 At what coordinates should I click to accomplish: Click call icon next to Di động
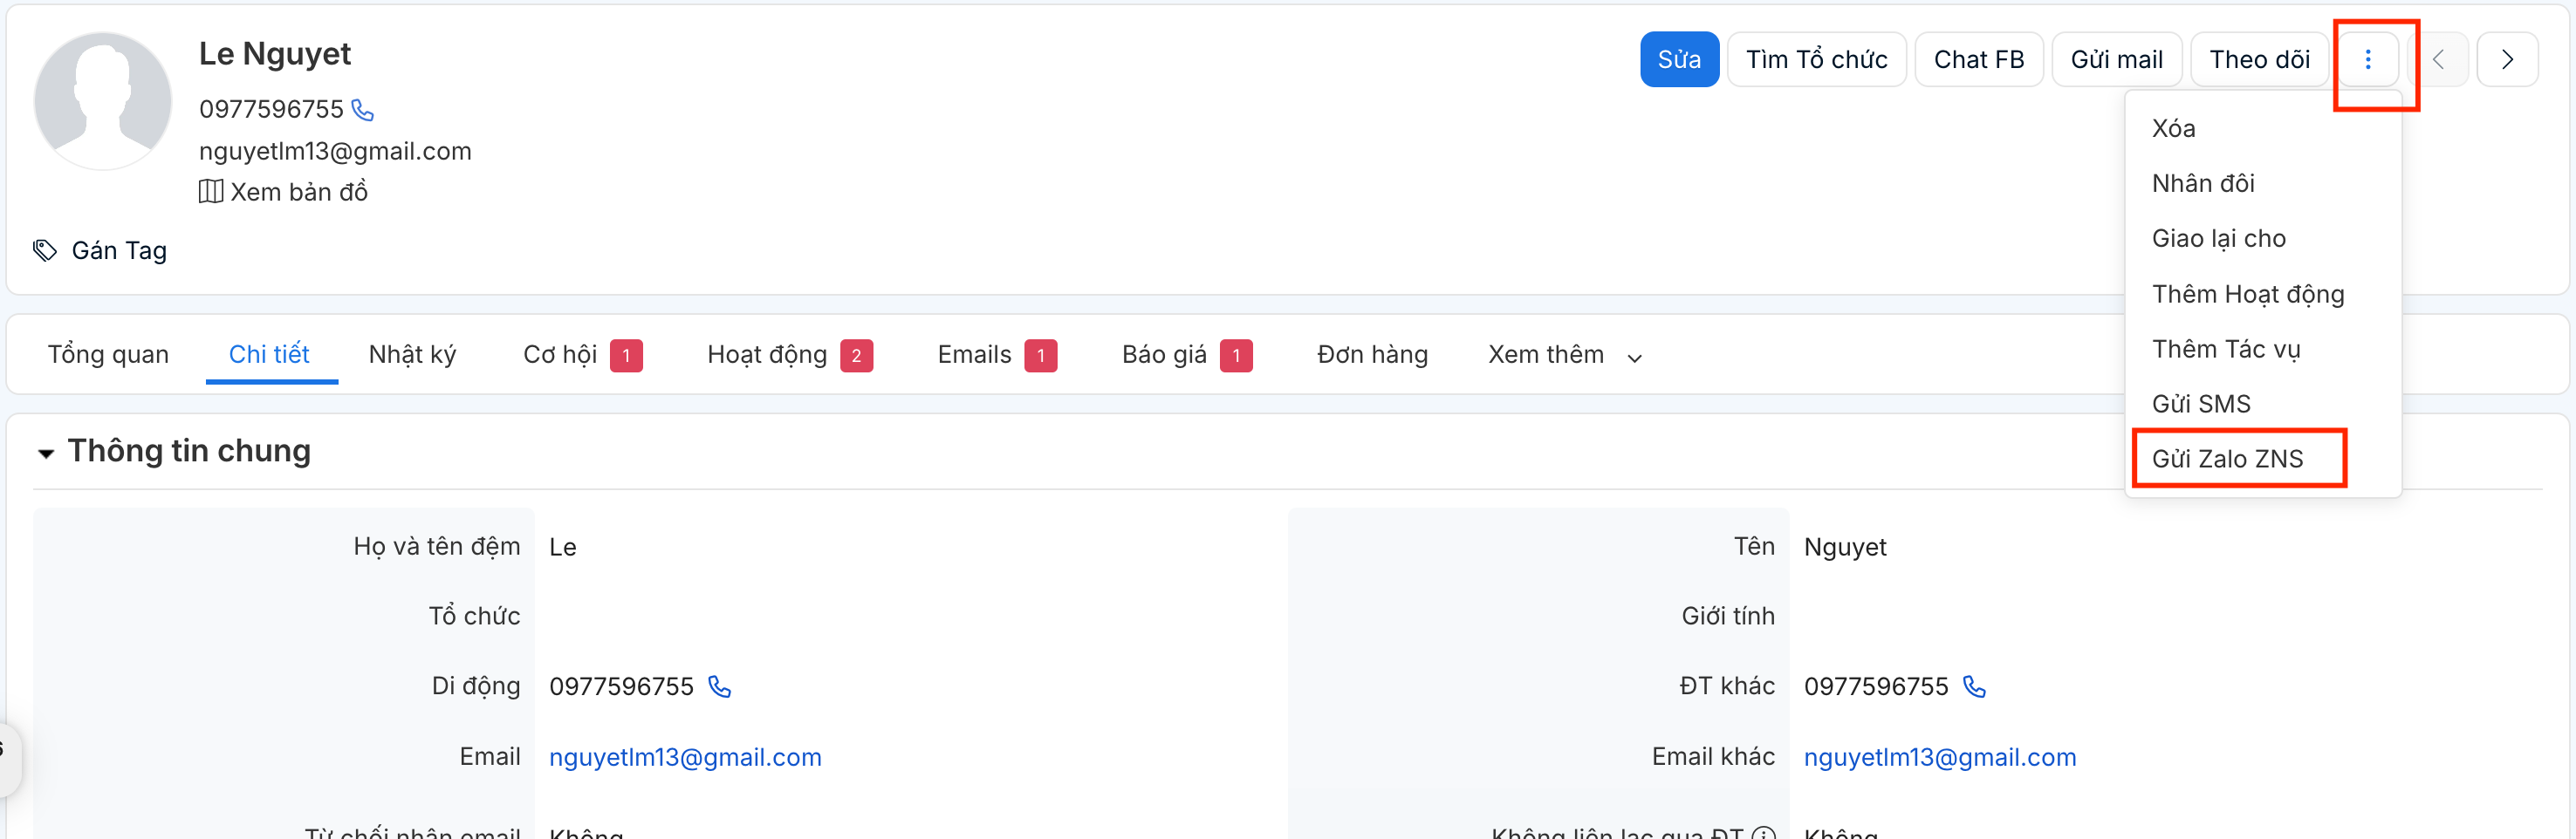pos(720,687)
